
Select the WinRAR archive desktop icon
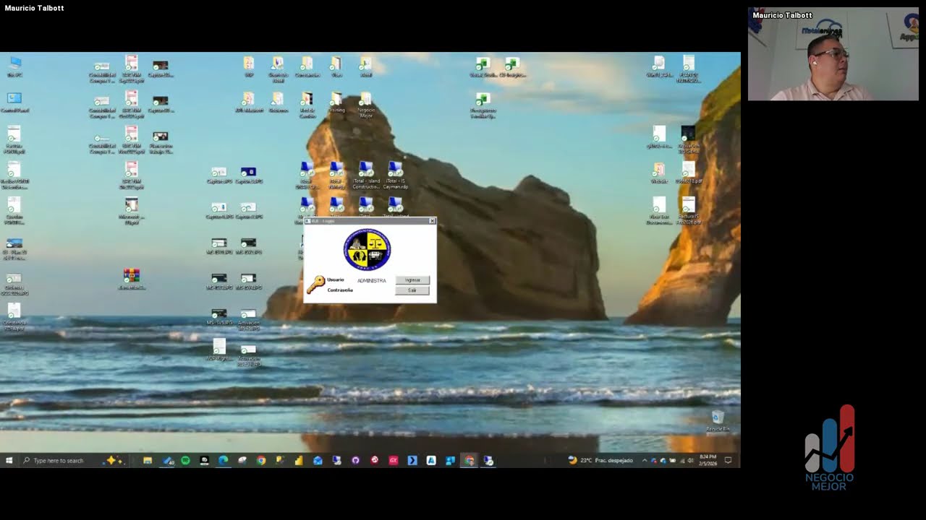131,278
